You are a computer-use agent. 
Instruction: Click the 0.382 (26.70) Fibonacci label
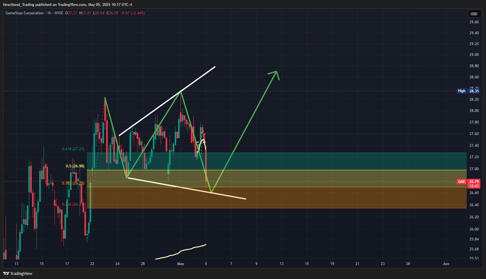(73, 183)
